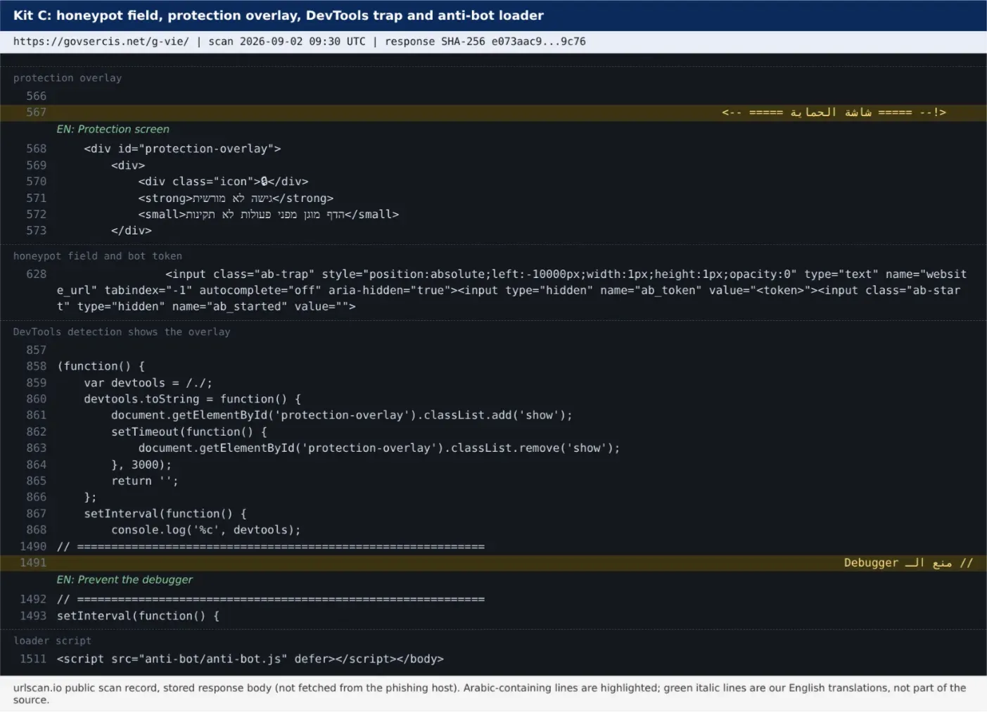
Task: Select the strong tag line 571
Action: pyautogui.click(x=236, y=198)
